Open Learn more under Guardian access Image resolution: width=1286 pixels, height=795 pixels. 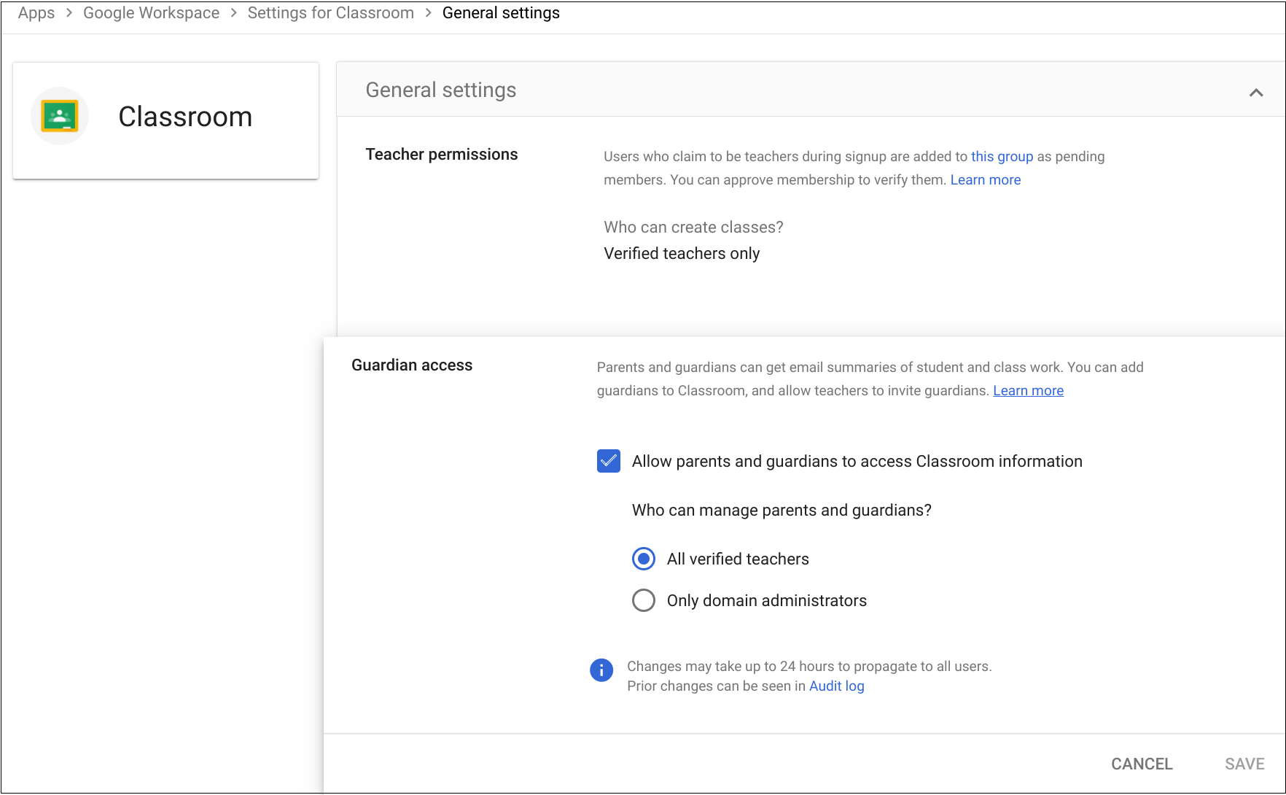(x=1028, y=390)
